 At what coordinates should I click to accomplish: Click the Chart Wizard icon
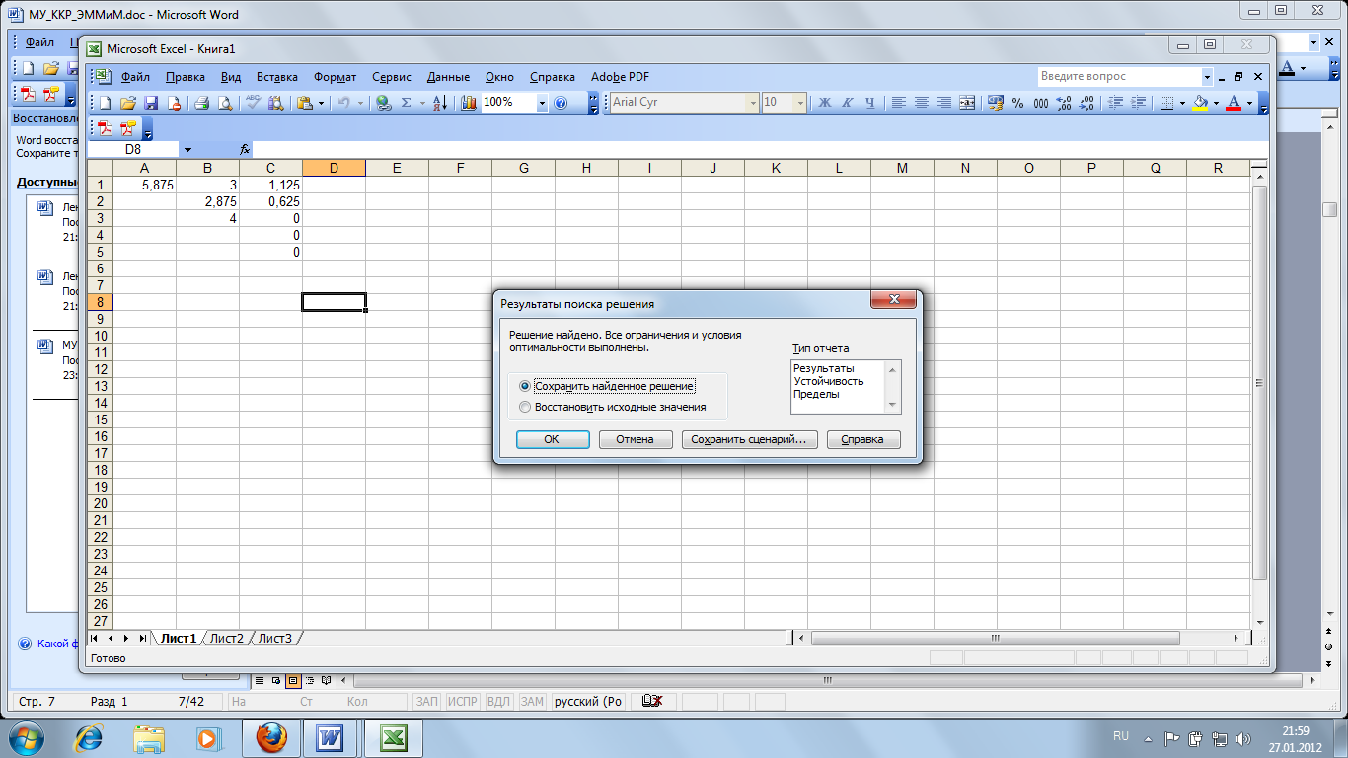469,103
